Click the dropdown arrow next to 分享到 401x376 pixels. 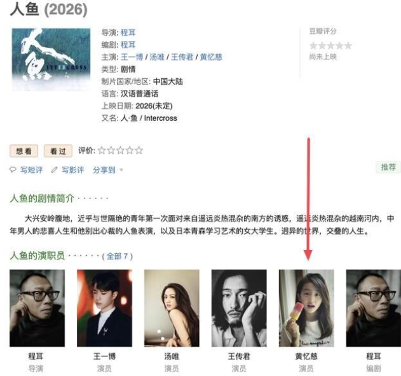(x=121, y=170)
